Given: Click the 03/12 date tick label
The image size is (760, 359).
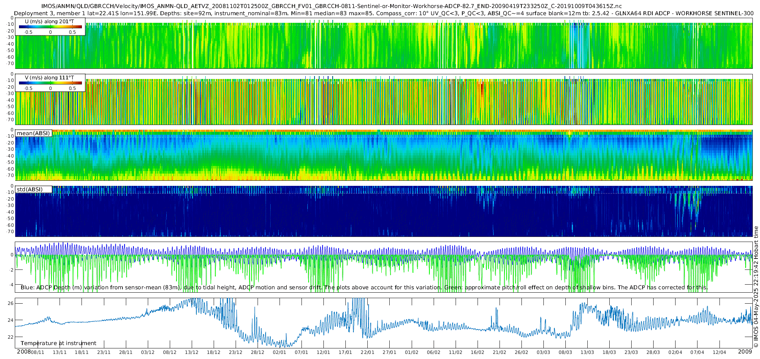Looking at the screenshot, I should [x=148, y=352].
